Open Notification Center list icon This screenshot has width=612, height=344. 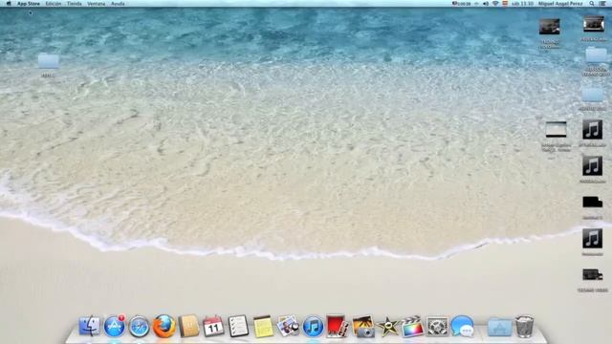[x=602, y=4]
